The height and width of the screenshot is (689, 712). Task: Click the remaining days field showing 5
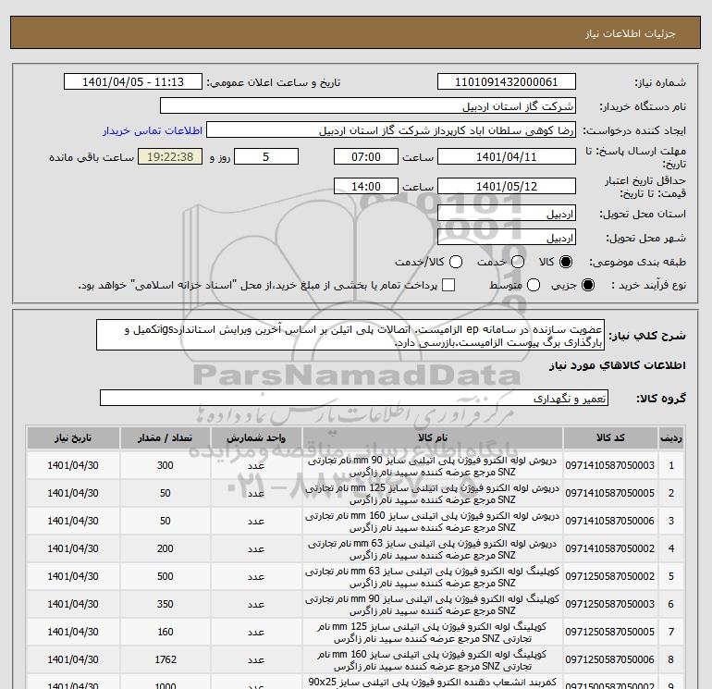tap(266, 157)
